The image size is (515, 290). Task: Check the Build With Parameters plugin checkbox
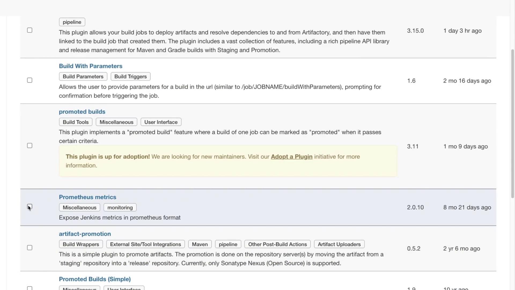pyautogui.click(x=30, y=80)
